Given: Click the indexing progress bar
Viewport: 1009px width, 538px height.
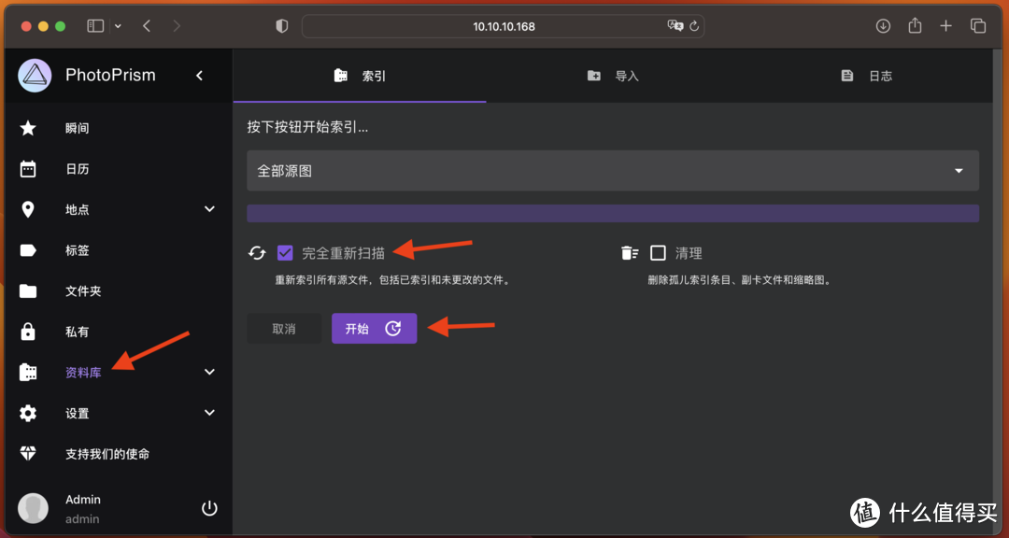Looking at the screenshot, I should click(x=613, y=214).
